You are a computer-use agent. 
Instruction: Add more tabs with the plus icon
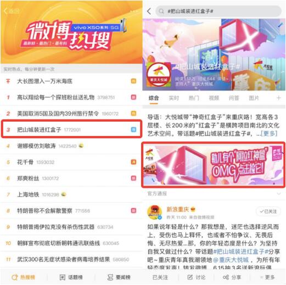[x=278, y=98]
